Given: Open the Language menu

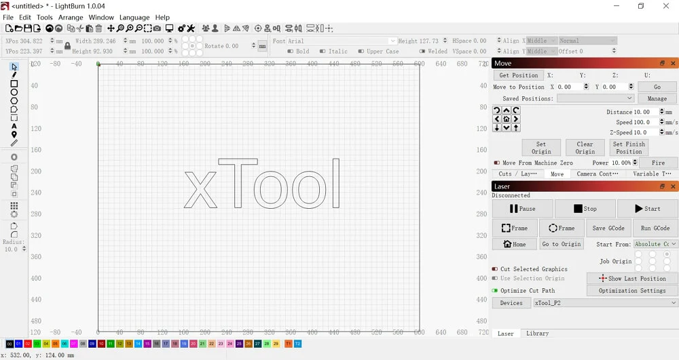Looking at the screenshot, I should coord(134,17).
